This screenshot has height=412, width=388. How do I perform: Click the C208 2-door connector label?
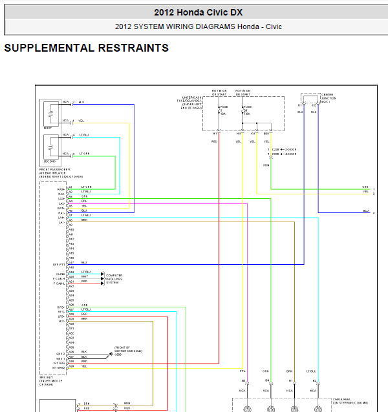point(284,150)
